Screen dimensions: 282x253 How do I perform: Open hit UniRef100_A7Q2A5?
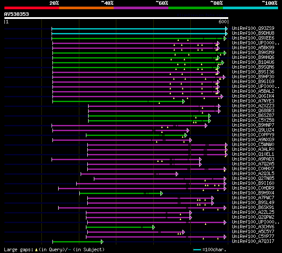pos(253,164)
